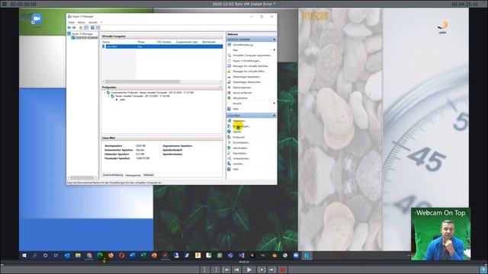This screenshot has width=488, height=274.
Task: Select Datenträger überprüfen action
Action: [x=247, y=82]
